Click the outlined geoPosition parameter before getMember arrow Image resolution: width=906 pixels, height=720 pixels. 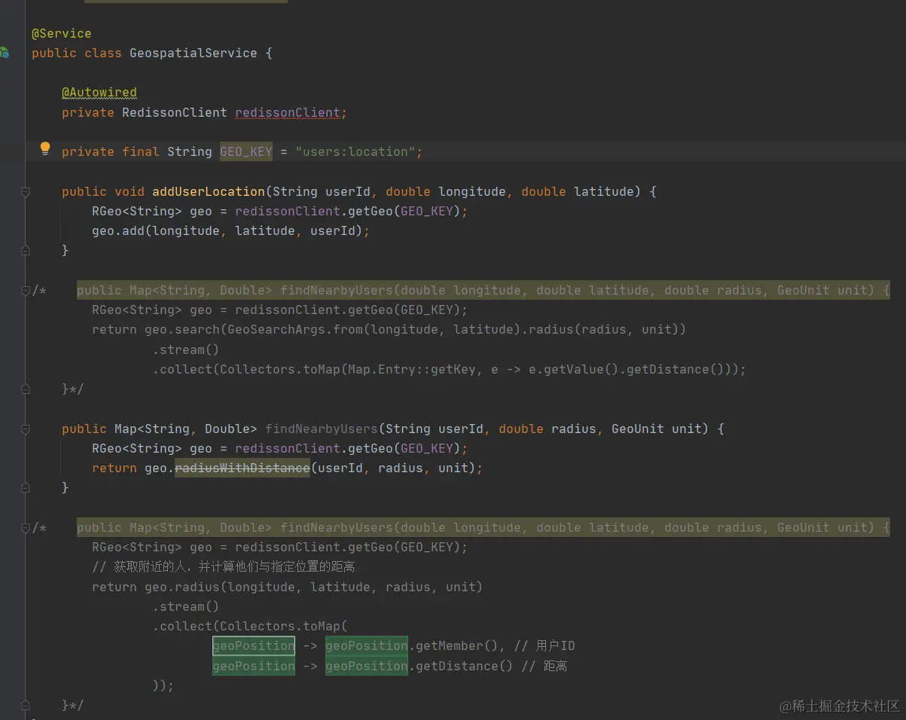point(254,646)
